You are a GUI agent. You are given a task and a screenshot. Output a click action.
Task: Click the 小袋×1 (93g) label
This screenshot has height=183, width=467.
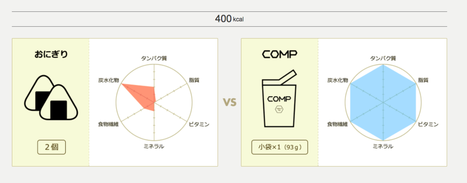click(280, 147)
